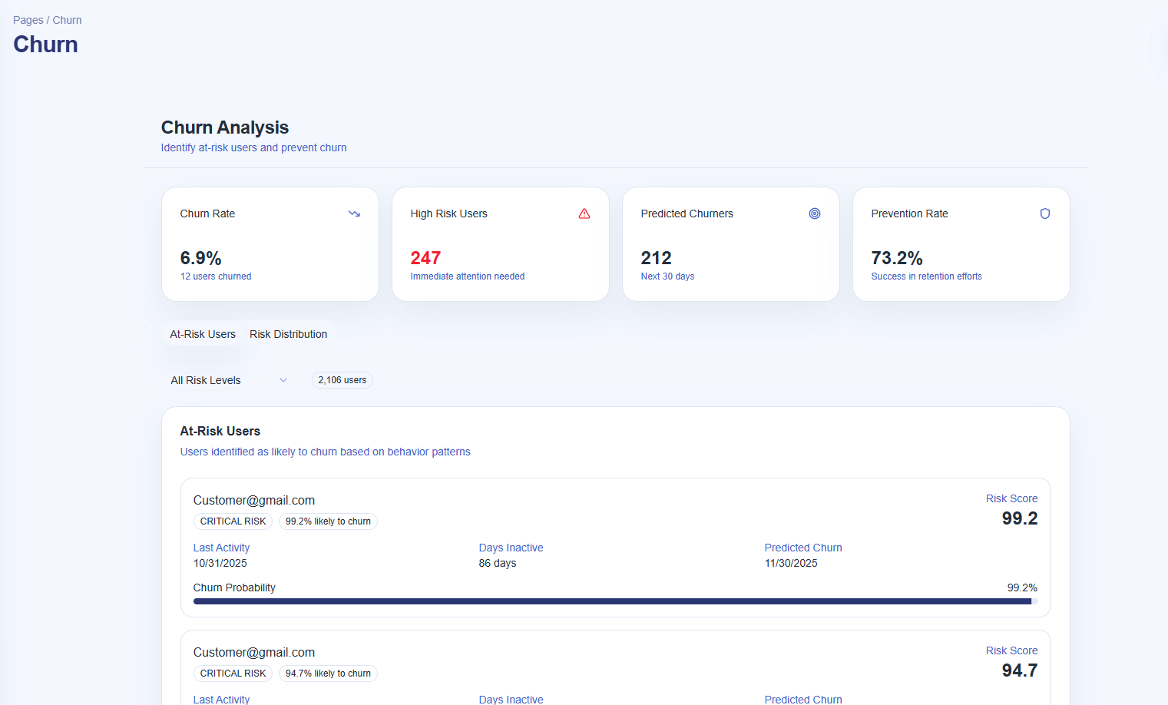Viewport: 1168px width, 705px height.
Task: Click the trending-down icon in Churn Rate card
Action: pos(354,213)
